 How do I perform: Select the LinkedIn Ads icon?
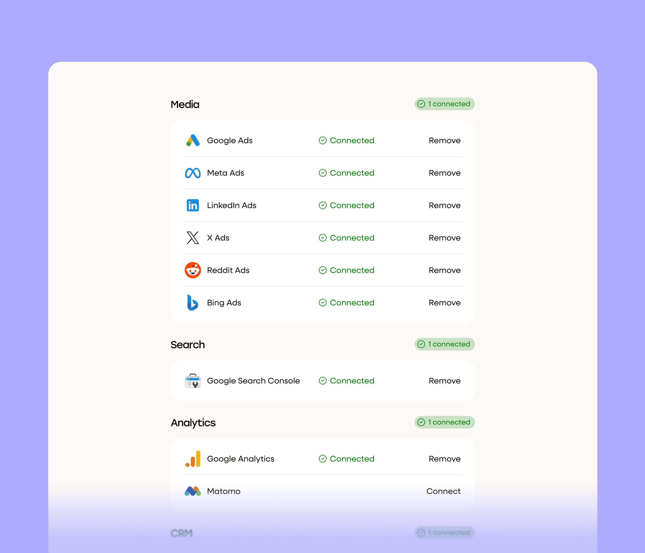click(193, 206)
